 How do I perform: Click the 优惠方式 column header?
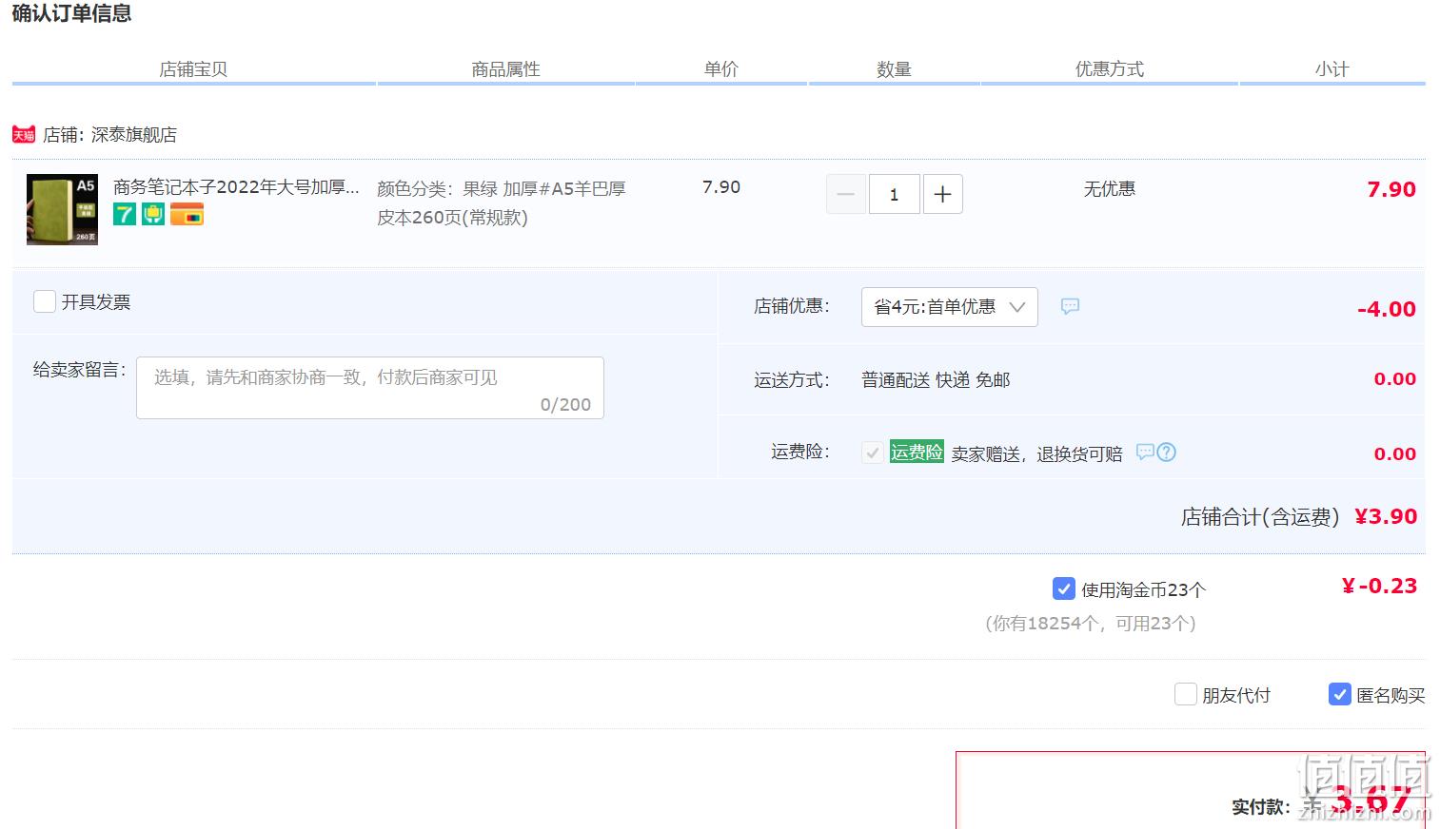pyautogui.click(x=1109, y=69)
